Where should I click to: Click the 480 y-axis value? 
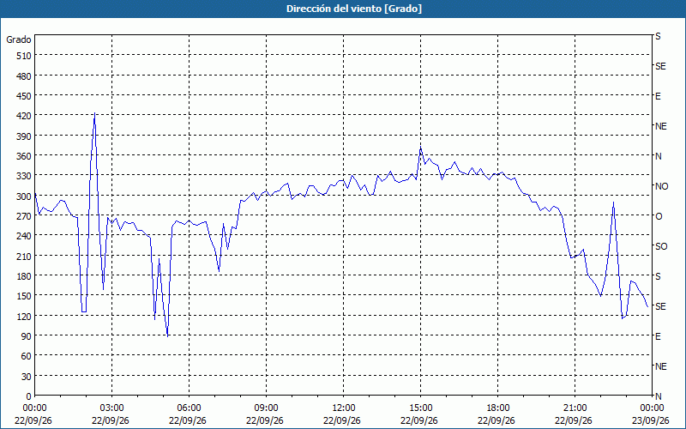pyautogui.click(x=24, y=76)
